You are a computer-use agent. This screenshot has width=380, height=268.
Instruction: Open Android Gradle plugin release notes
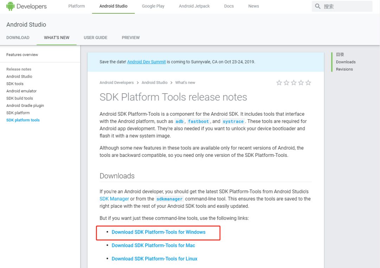25,106
